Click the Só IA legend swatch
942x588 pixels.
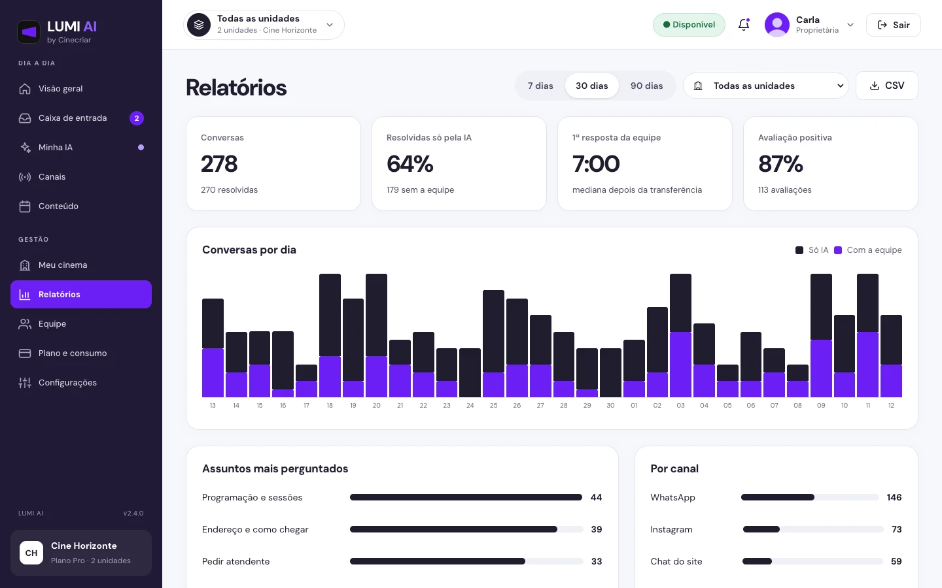[x=799, y=250]
